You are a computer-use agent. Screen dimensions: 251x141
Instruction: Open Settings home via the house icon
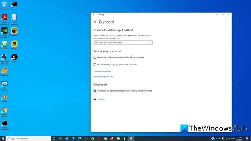95,22
